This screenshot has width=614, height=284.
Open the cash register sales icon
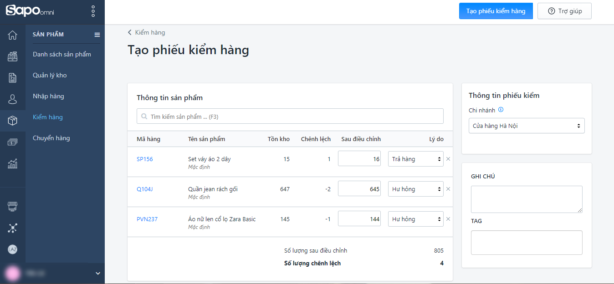coord(13,56)
